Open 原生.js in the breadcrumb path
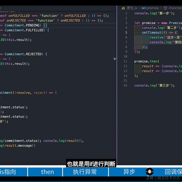Viewport: 182px width, 182px height. 132,8
